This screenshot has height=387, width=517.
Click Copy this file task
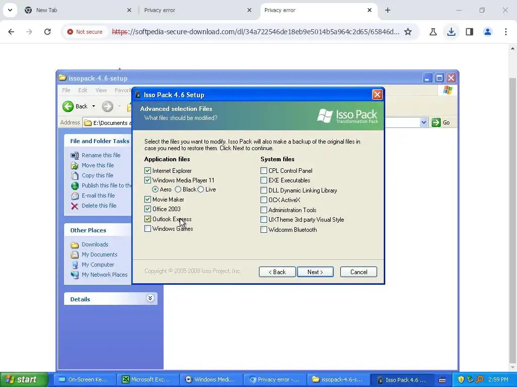[97, 175]
